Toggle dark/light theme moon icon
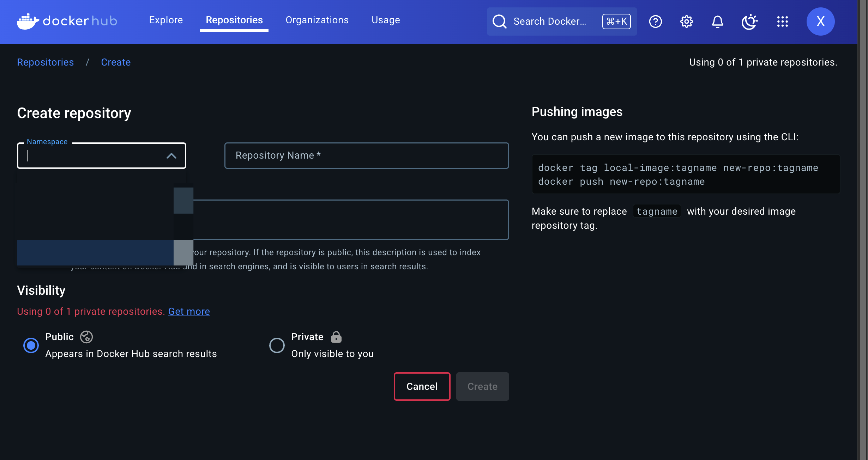Viewport: 868px width, 460px height. (x=749, y=22)
